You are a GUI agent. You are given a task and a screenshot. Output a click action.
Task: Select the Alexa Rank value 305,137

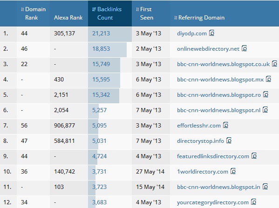pos(64,34)
